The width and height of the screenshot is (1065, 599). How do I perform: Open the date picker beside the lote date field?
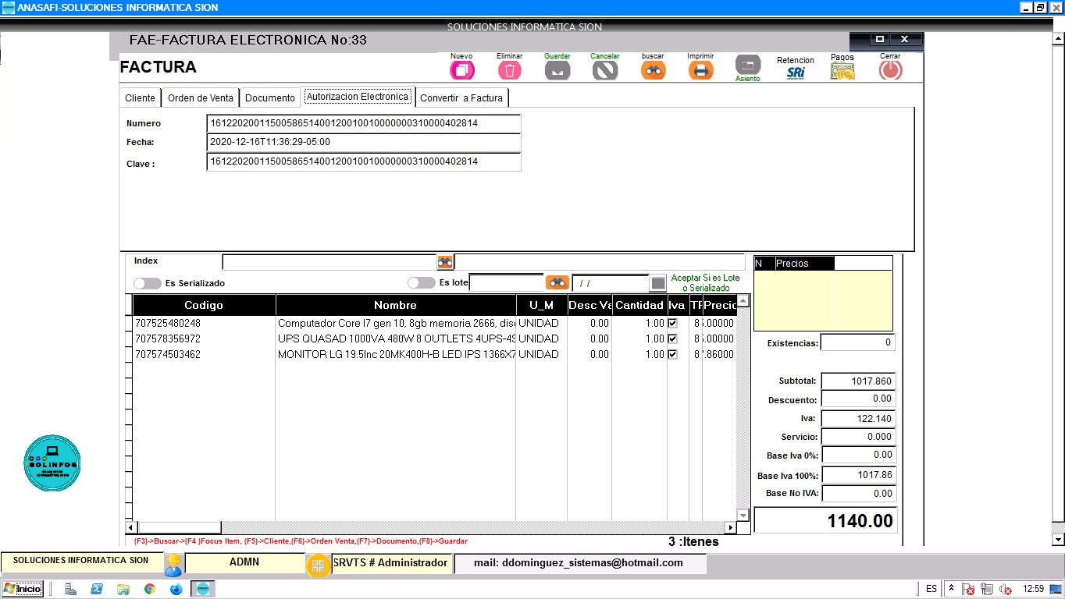658,283
